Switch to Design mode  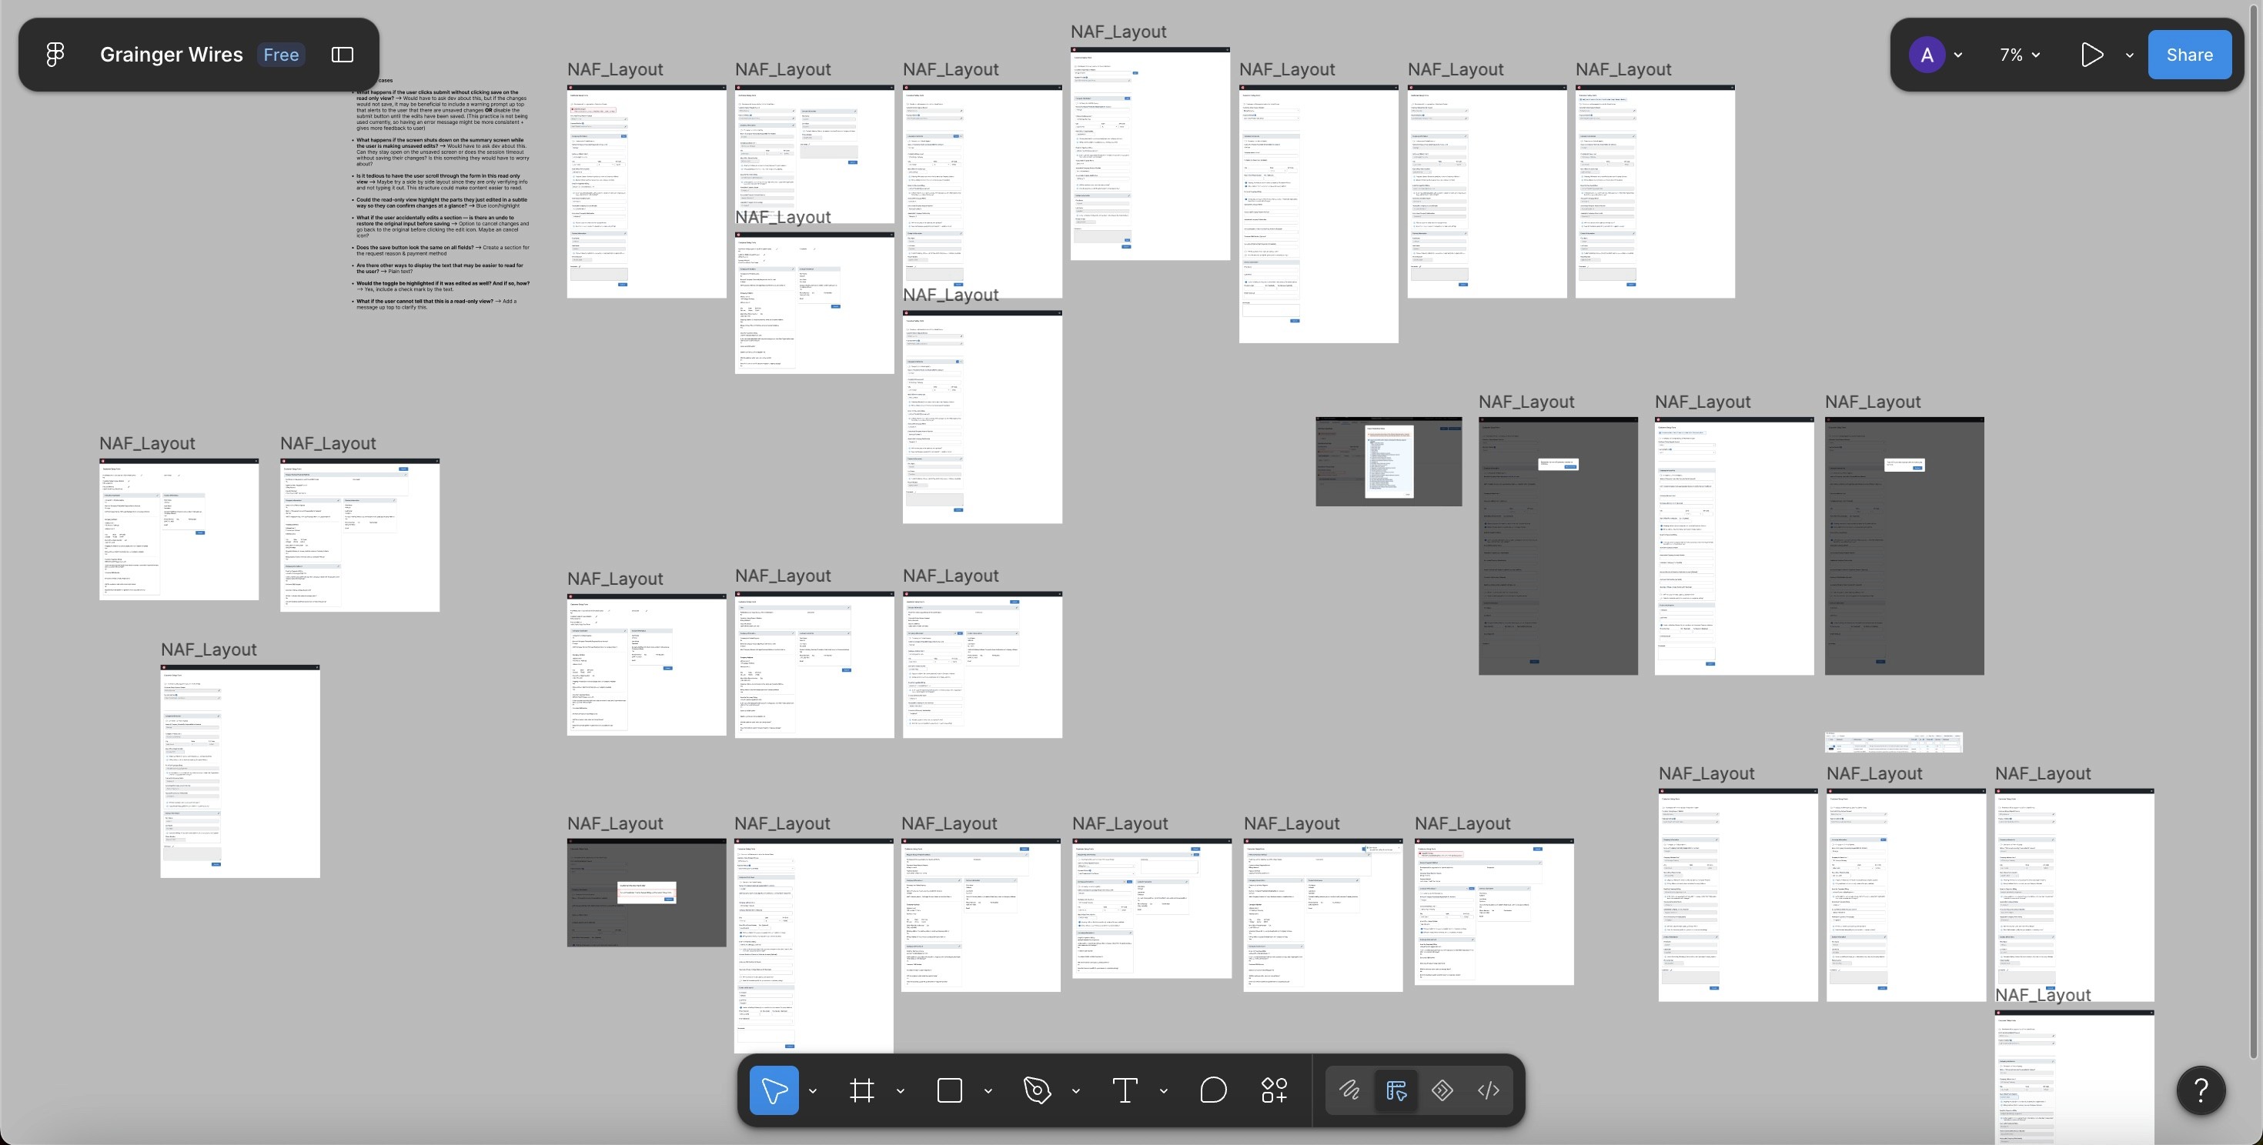(x=1396, y=1090)
